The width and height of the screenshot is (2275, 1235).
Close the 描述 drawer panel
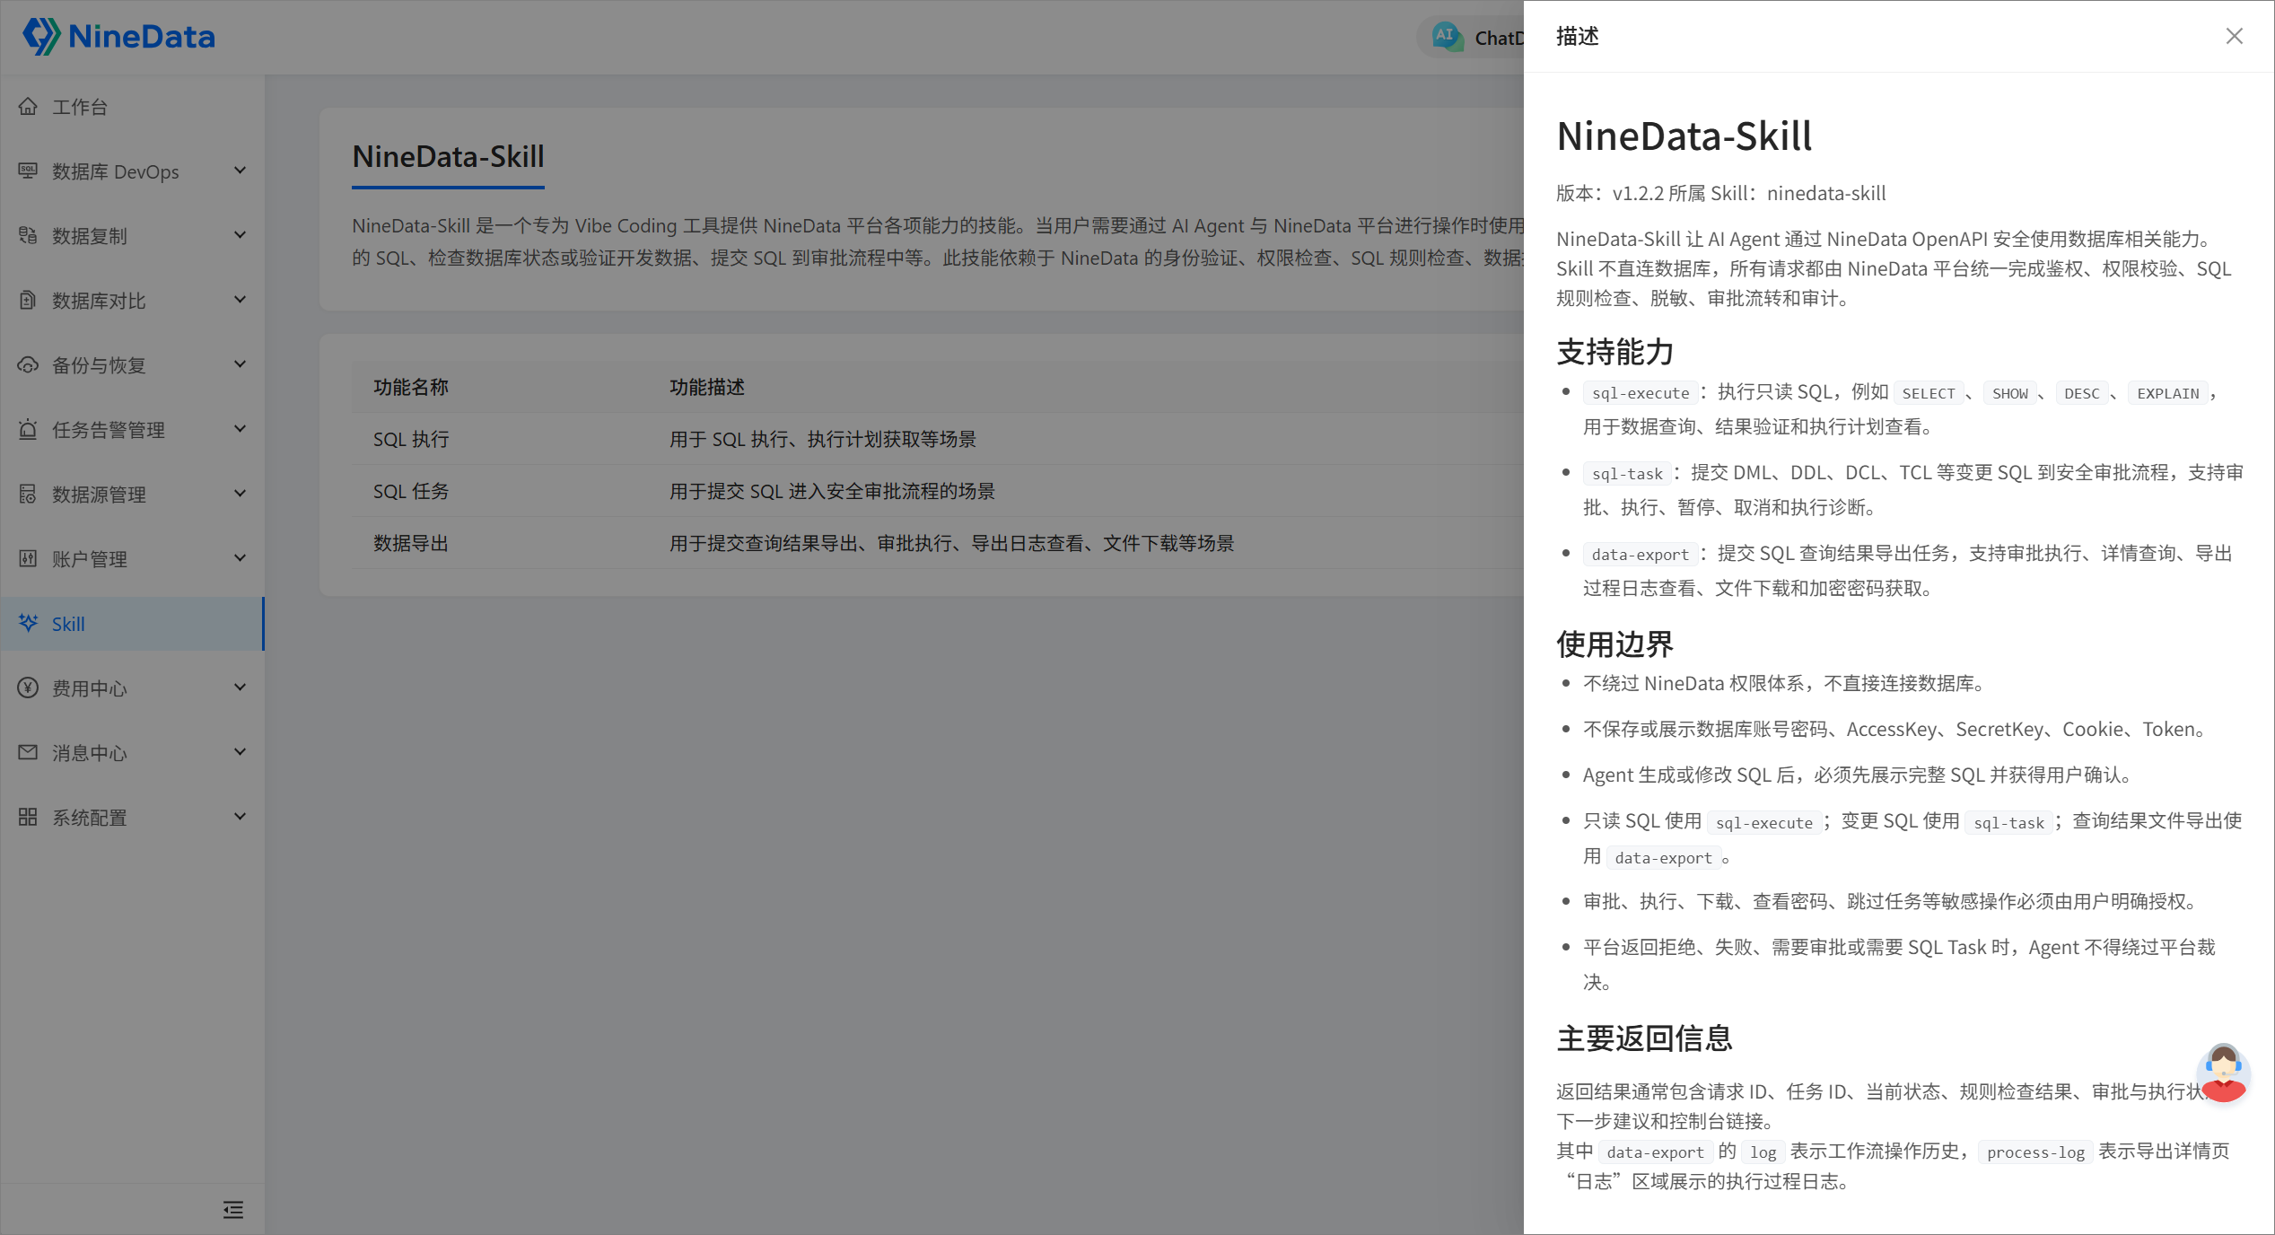point(2235,36)
